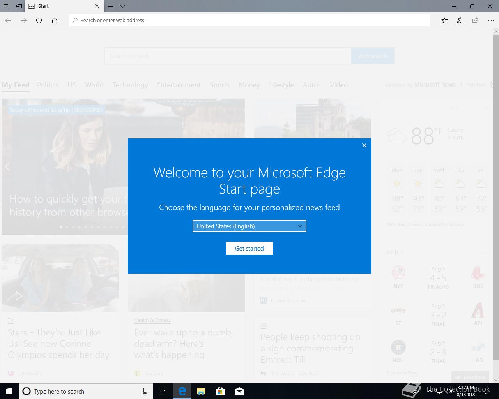Open the Stars - They're Just Like Us article

[x=58, y=344]
